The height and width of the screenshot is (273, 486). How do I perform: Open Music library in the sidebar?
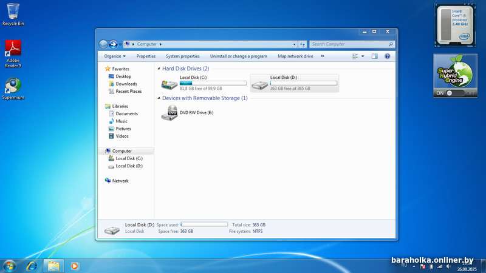click(122, 121)
